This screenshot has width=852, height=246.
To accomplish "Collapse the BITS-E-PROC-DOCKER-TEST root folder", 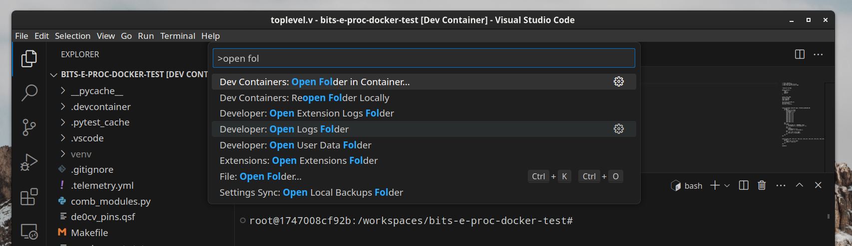I will 53,75.
